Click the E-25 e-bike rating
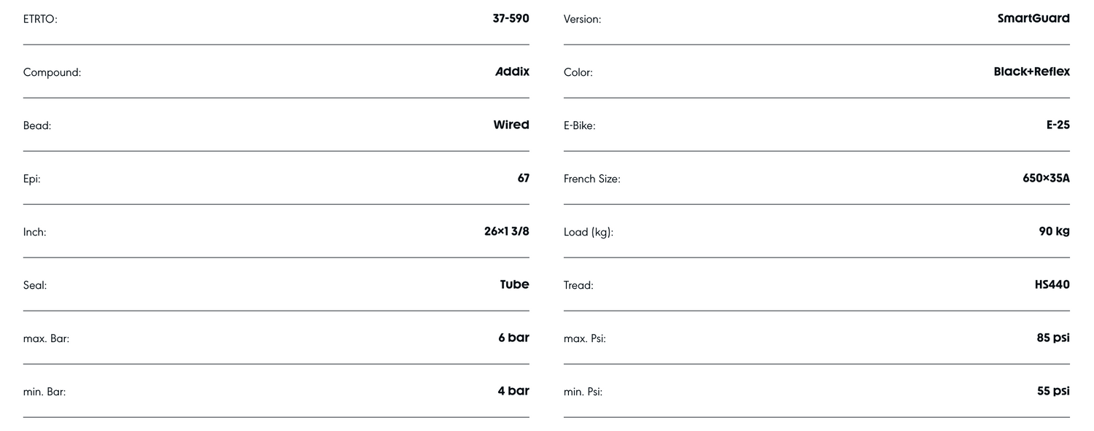 1058,125
